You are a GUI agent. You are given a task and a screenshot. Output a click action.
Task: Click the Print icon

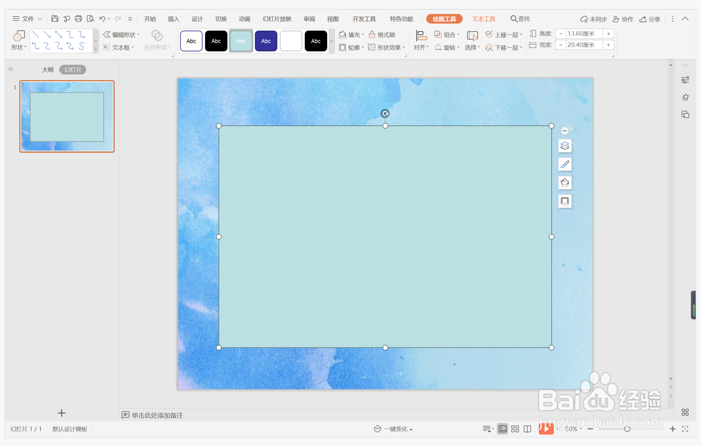(x=78, y=19)
